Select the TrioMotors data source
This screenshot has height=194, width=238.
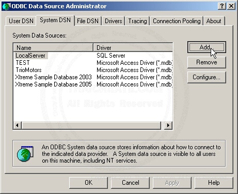(x=28, y=70)
